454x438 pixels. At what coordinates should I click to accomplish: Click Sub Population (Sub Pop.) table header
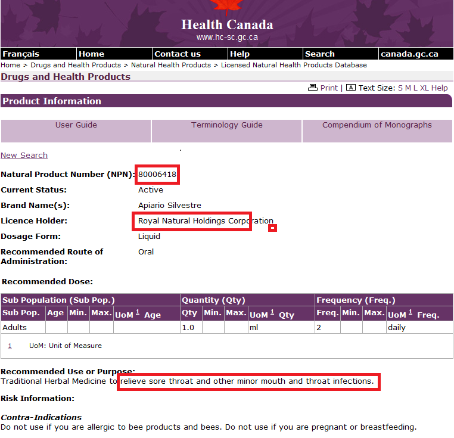[91, 300]
